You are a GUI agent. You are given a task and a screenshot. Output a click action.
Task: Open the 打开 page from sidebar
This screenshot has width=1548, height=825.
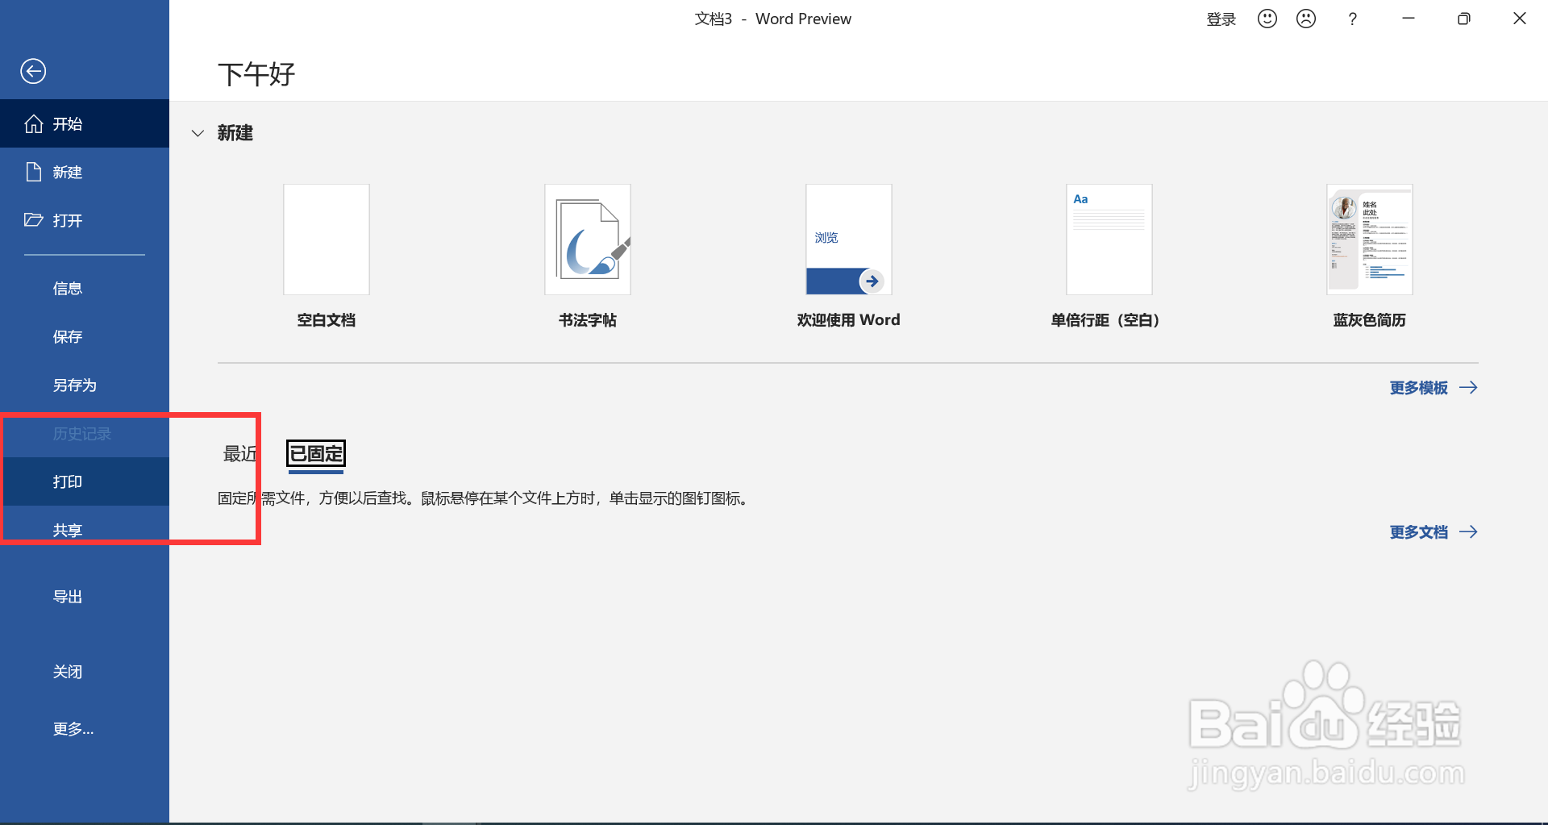85,220
